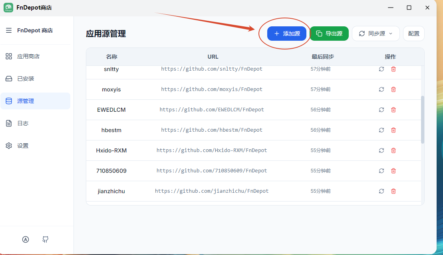Refresh the Hxido-RXM source

pyautogui.click(x=381, y=150)
